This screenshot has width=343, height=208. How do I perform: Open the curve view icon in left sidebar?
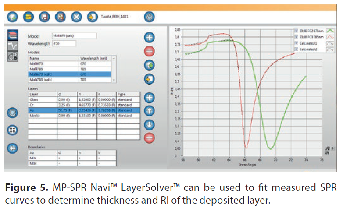click(x=13, y=46)
